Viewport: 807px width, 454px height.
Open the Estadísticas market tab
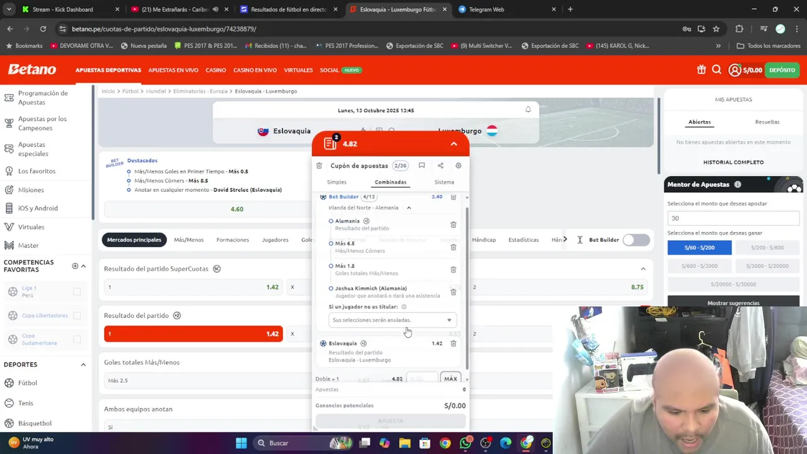(x=523, y=240)
